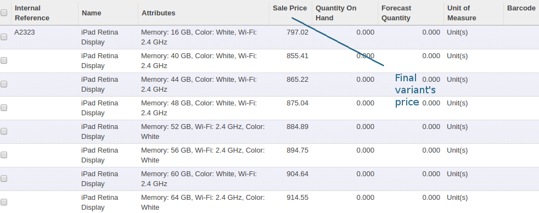
Task: Sort by Quantity On Hand header
Action: [336, 13]
